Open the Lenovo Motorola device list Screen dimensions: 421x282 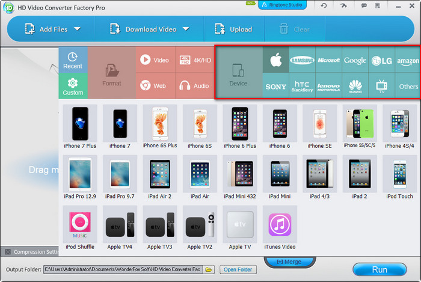[328, 85]
